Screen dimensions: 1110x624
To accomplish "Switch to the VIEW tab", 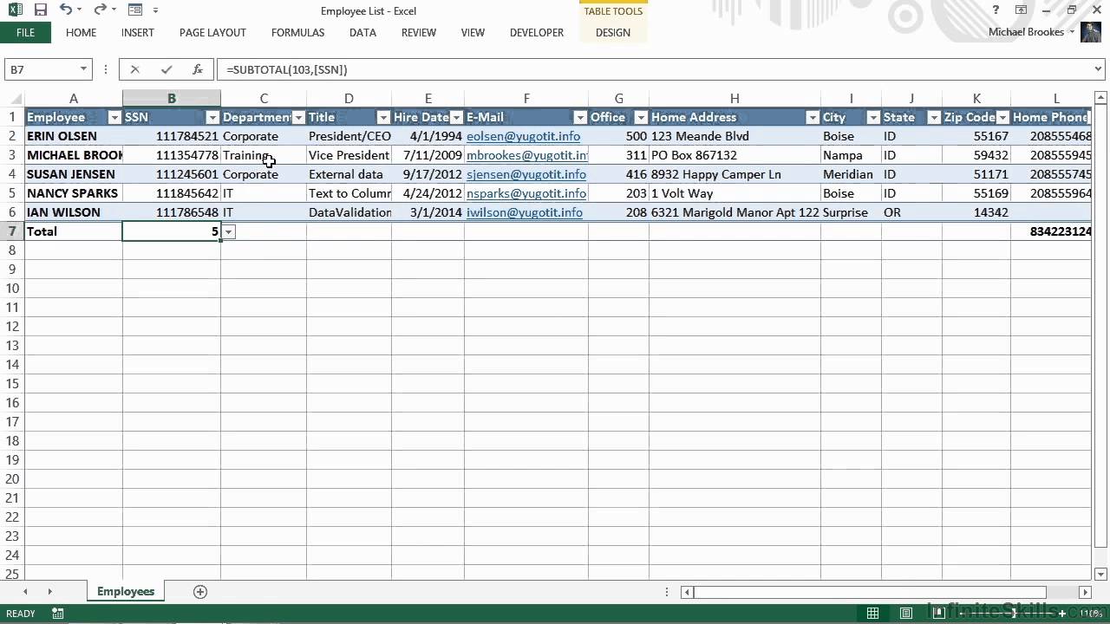I will pyautogui.click(x=473, y=33).
